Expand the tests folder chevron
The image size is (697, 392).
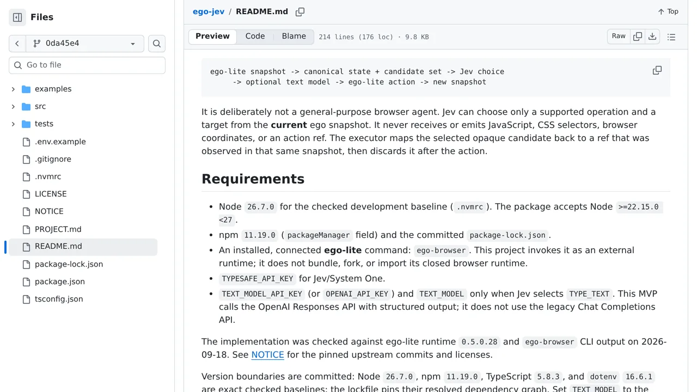(x=14, y=124)
